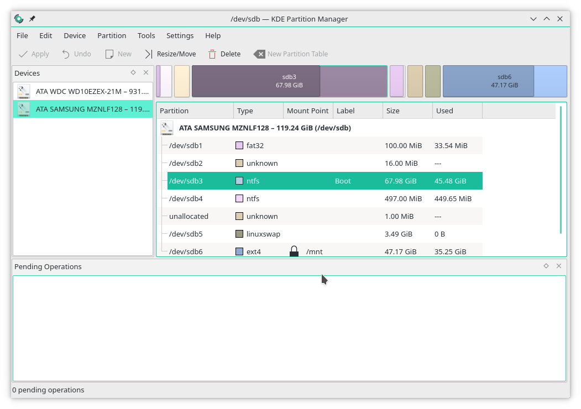Float the Devices panel with diamond button
This screenshot has width=581, height=409.
click(133, 72)
